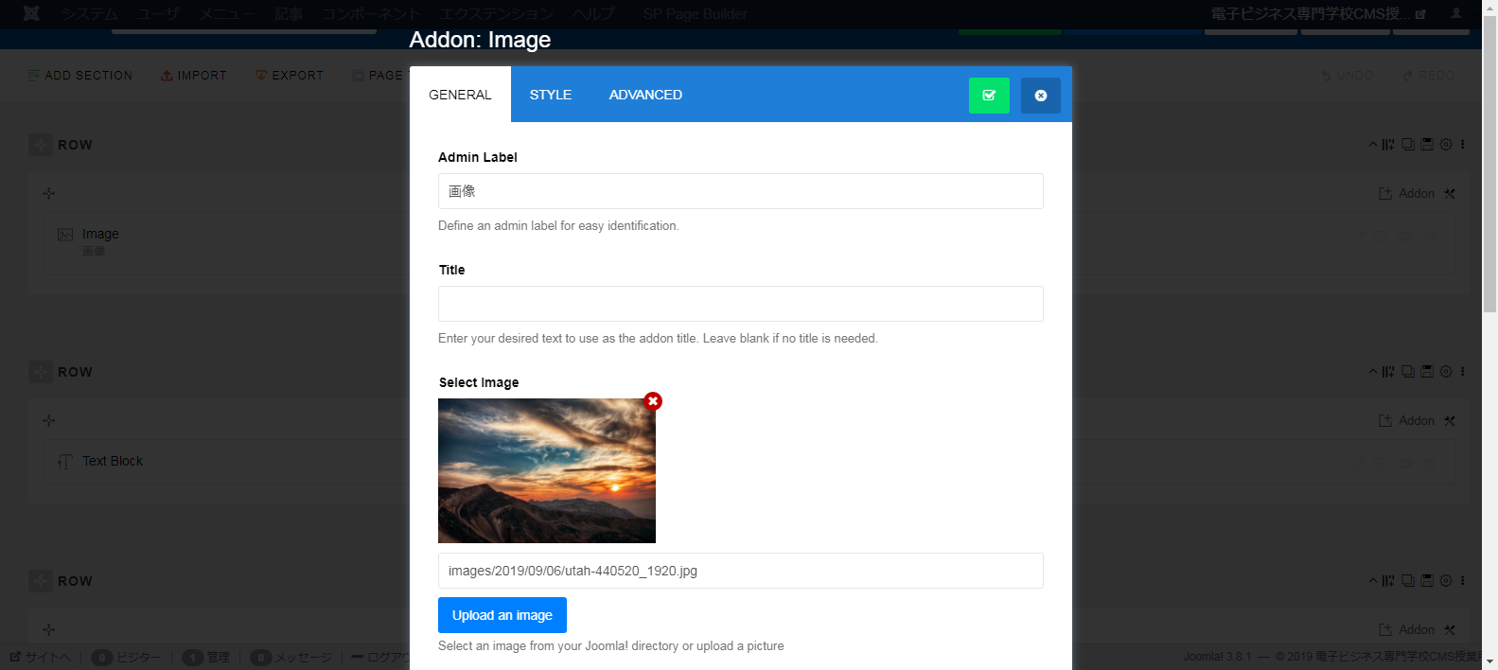Switch to the STYLE tab
1498x670 pixels.
tap(551, 95)
